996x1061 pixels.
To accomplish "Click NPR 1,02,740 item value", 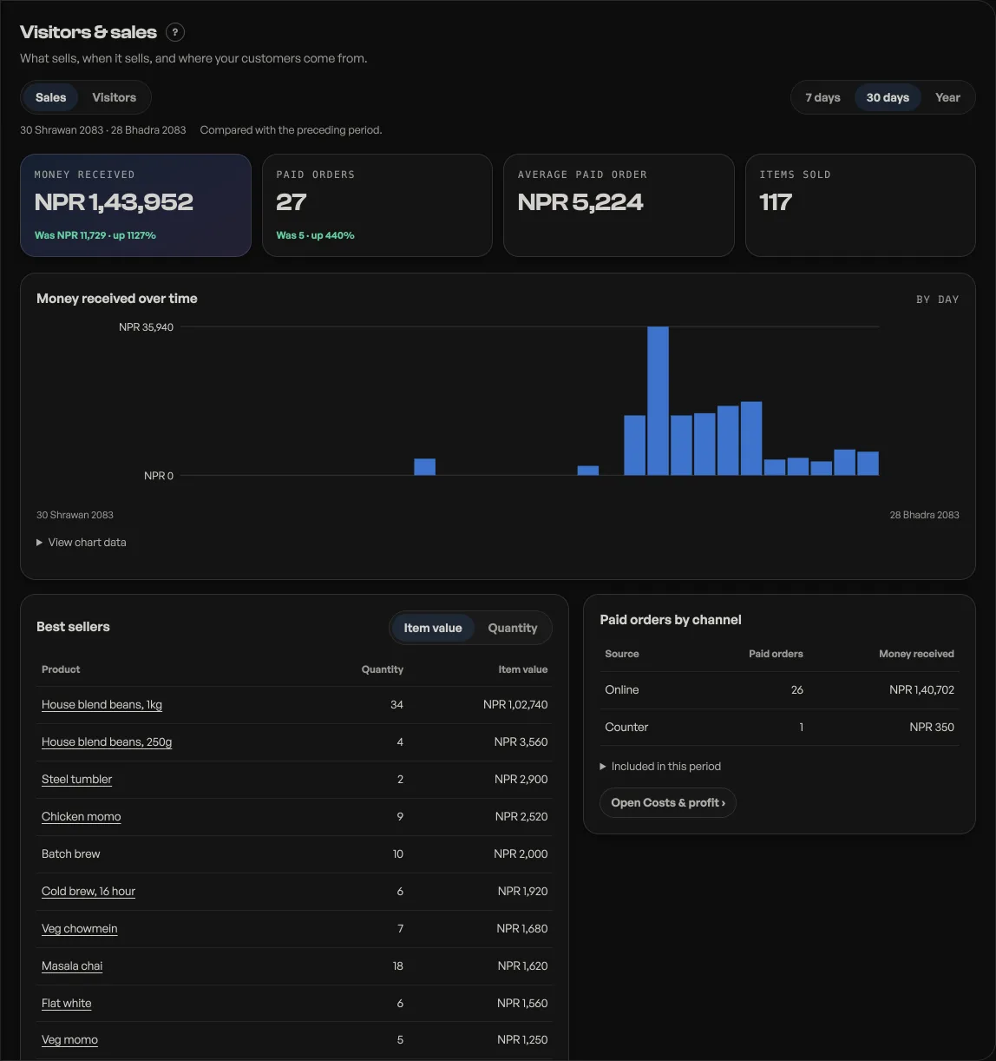I will pyautogui.click(x=515, y=704).
